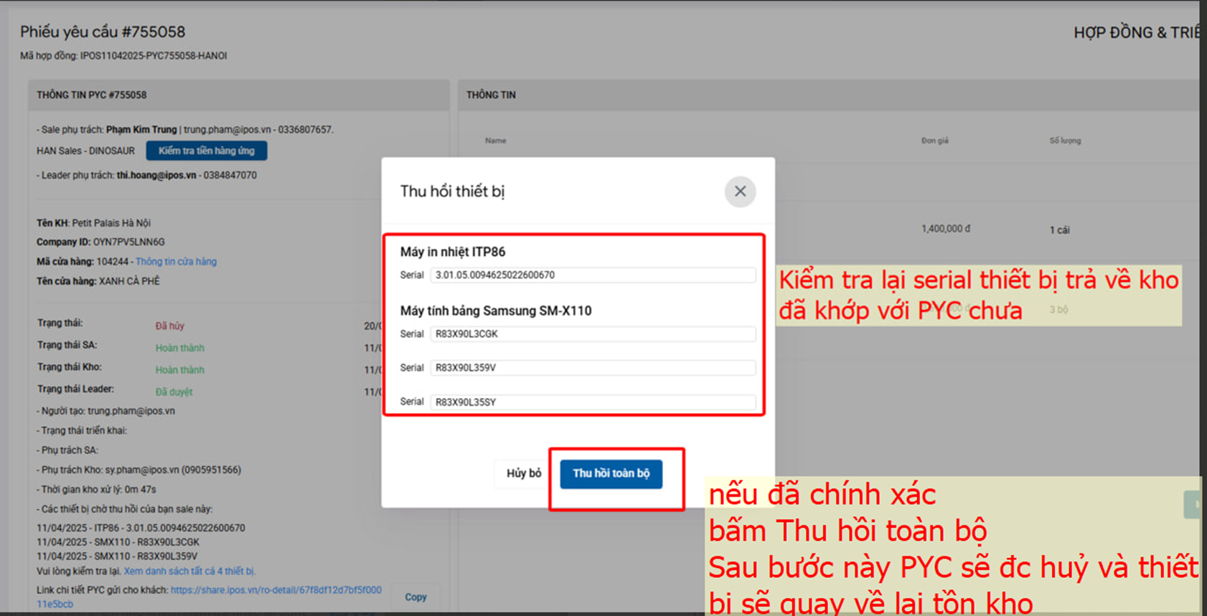
Task: Select serial field R83X90L359V
Action: (593, 367)
